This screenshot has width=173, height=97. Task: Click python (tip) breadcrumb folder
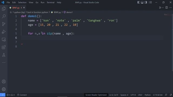19,12
